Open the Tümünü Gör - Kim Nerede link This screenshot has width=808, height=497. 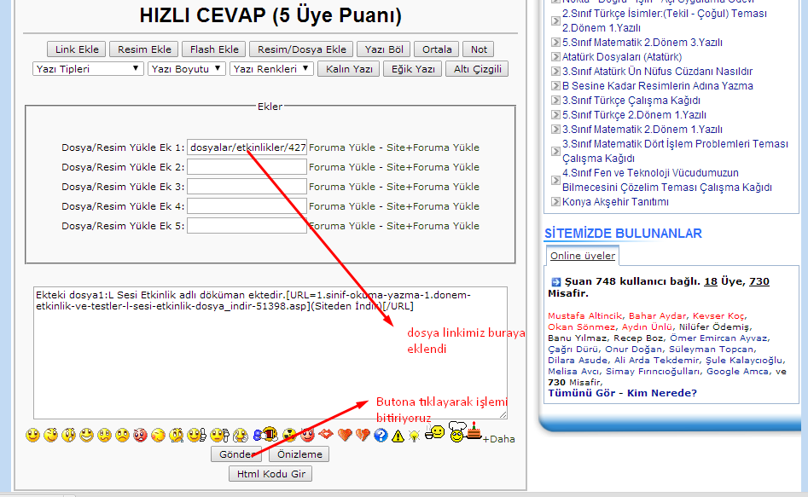(622, 393)
